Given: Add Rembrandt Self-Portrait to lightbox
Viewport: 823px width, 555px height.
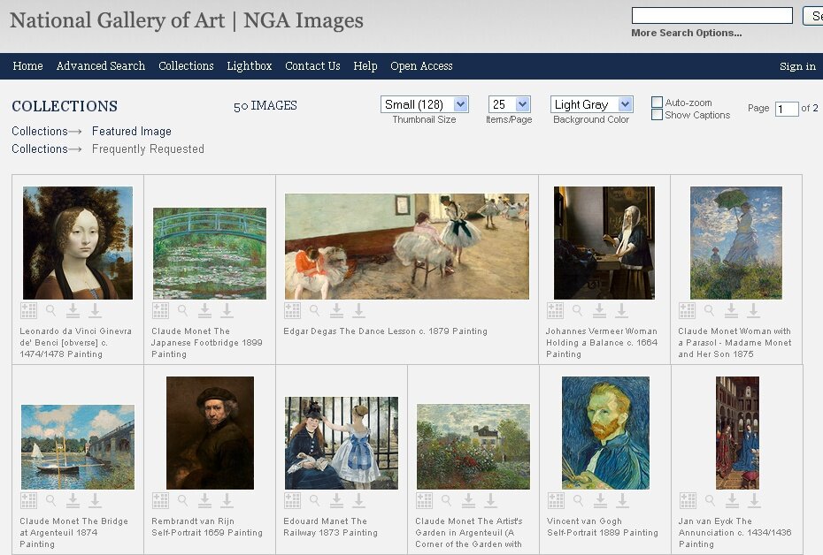Looking at the screenshot, I should click(x=160, y=501).
